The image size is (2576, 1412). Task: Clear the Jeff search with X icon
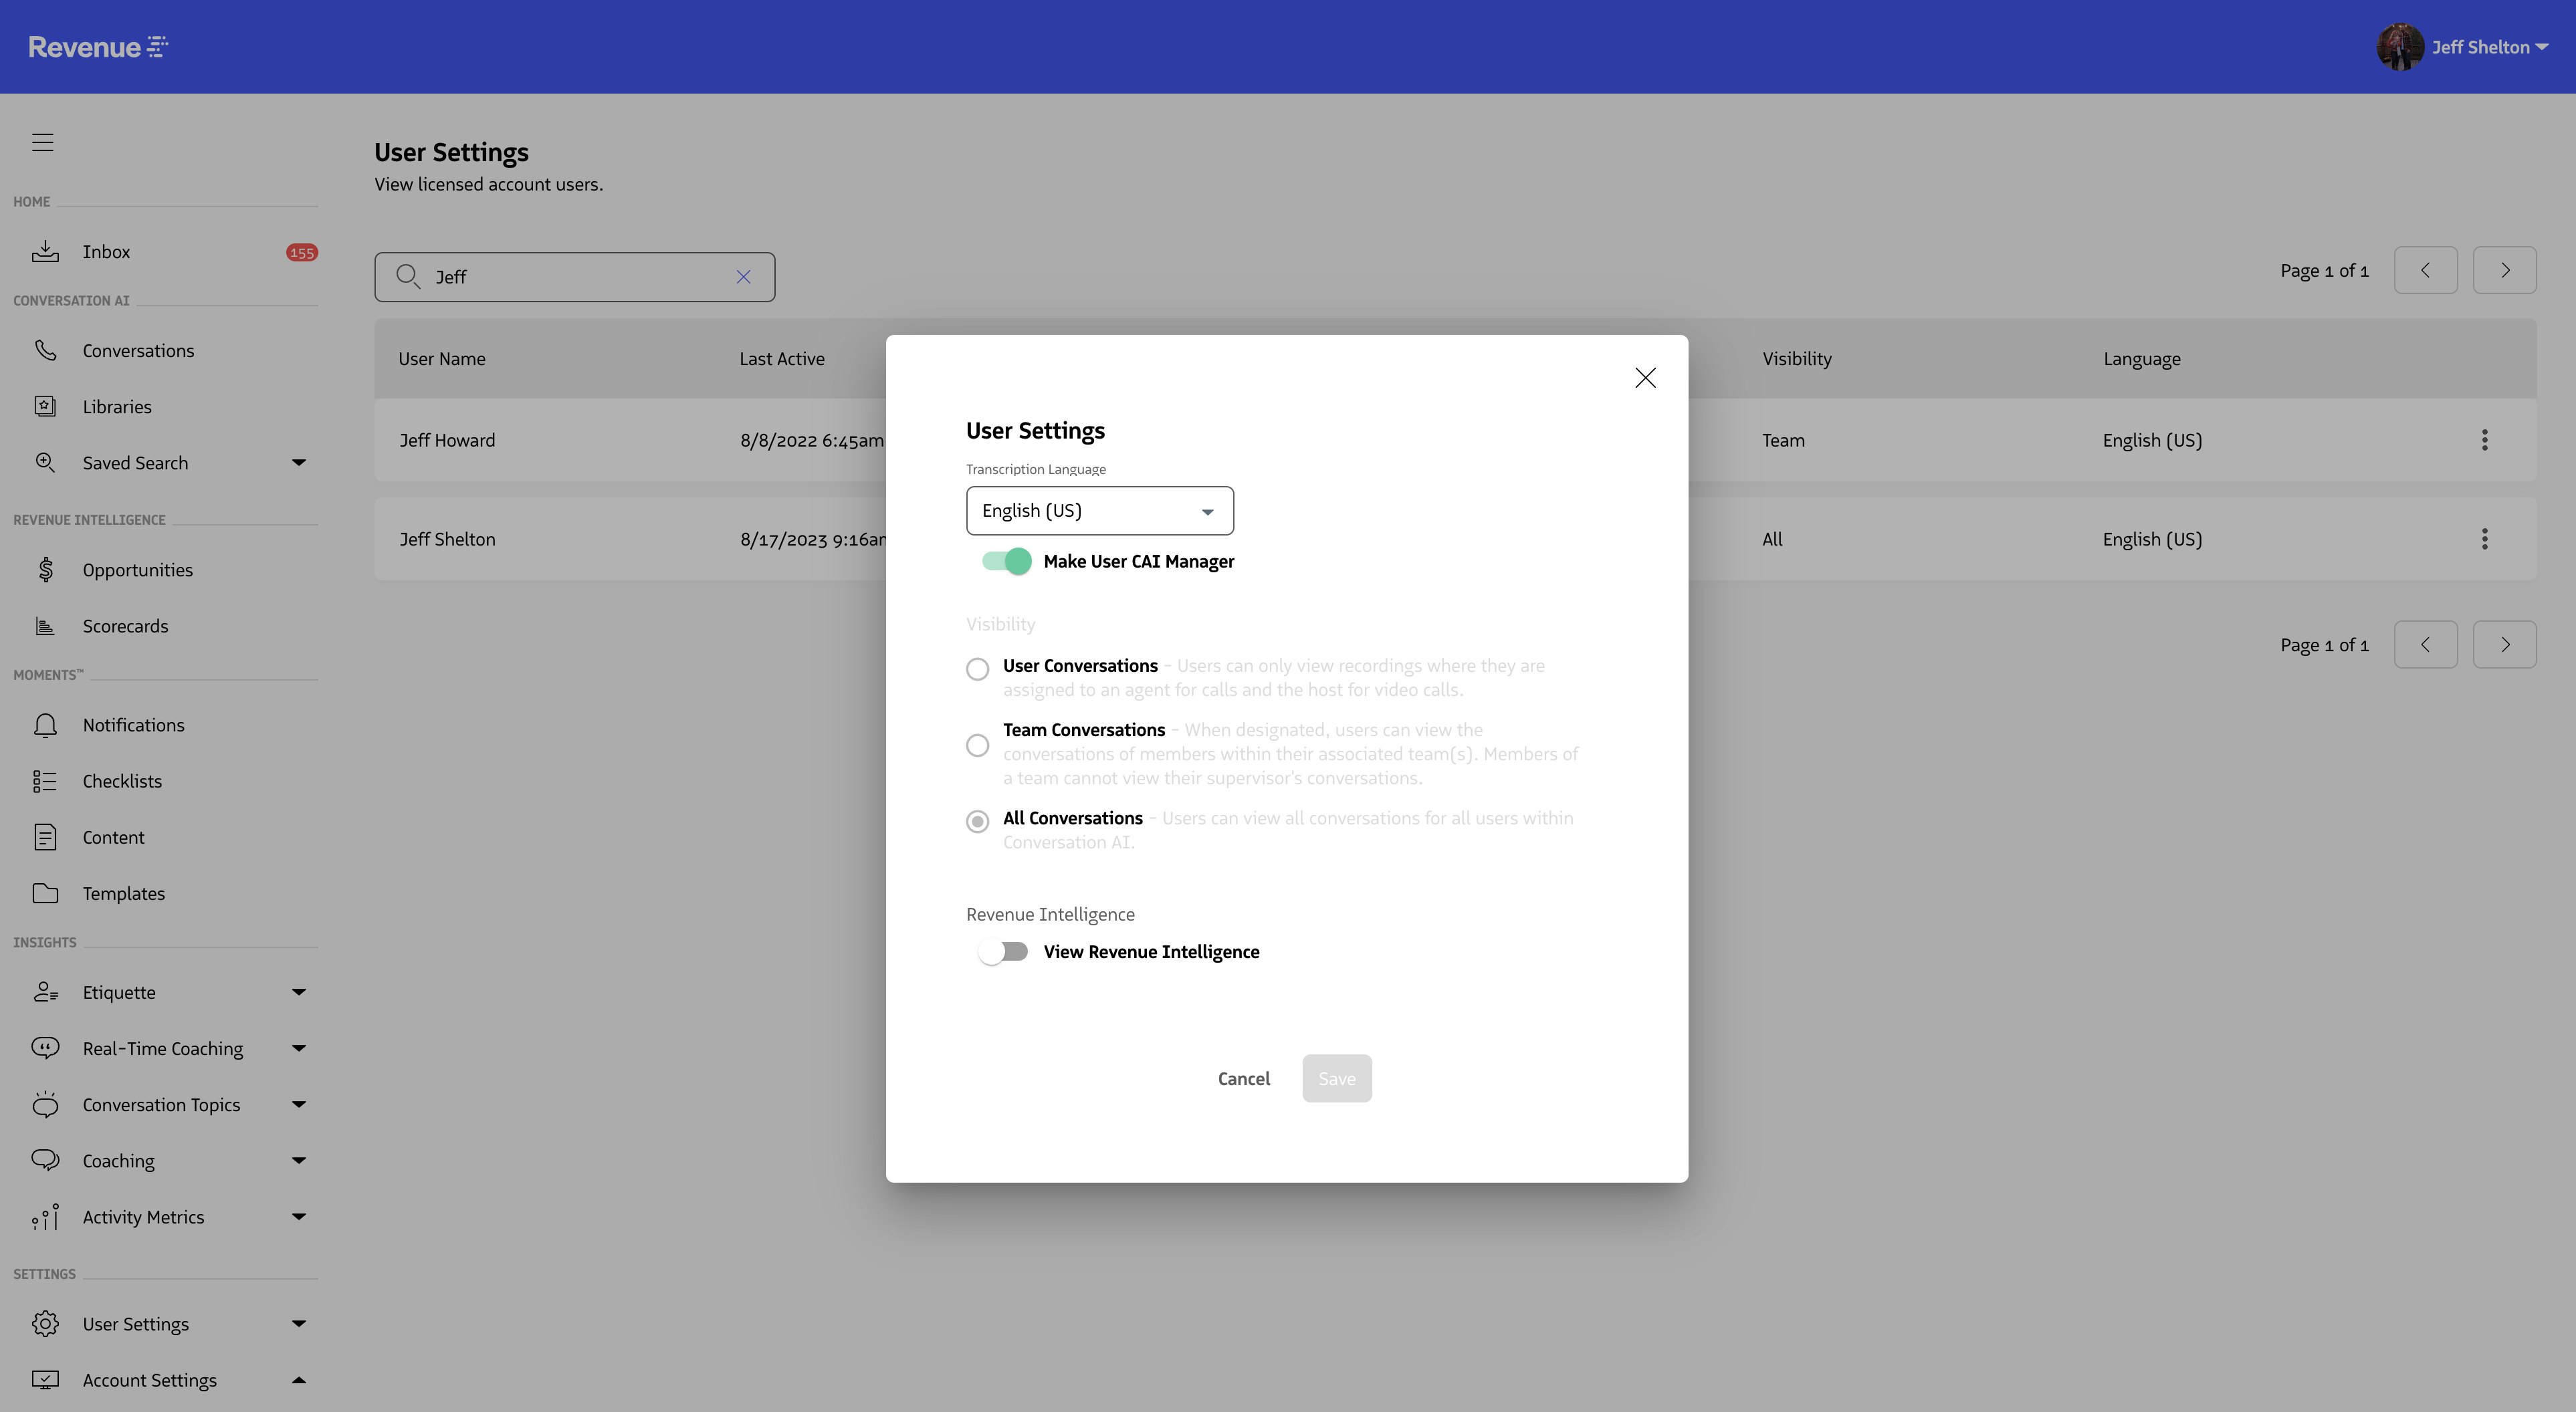743,277
